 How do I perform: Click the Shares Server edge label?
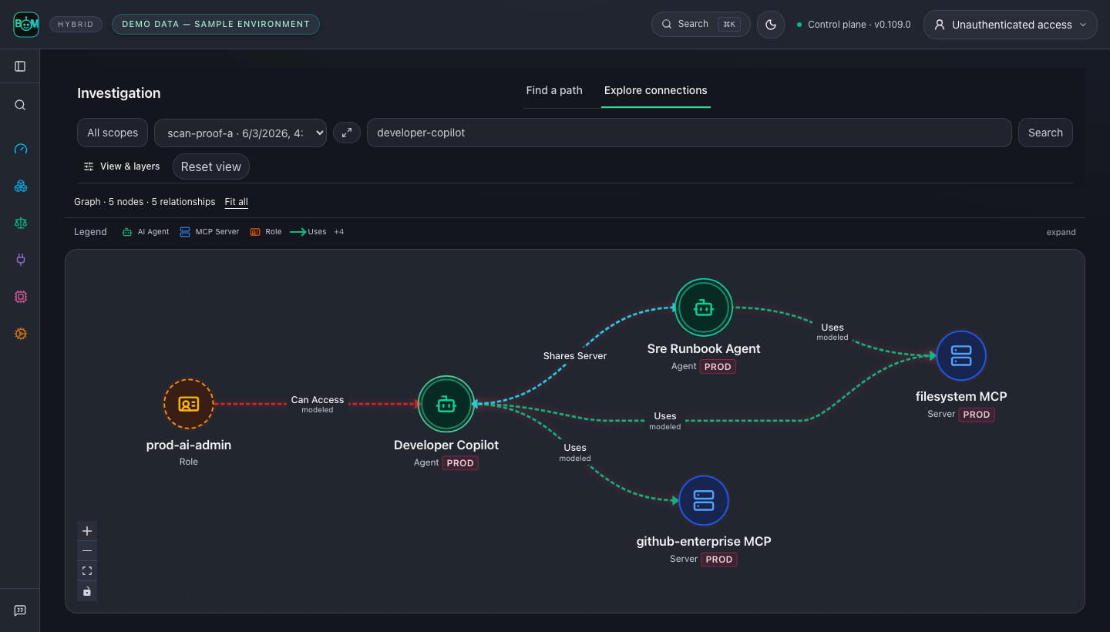(x=575, y=356)
